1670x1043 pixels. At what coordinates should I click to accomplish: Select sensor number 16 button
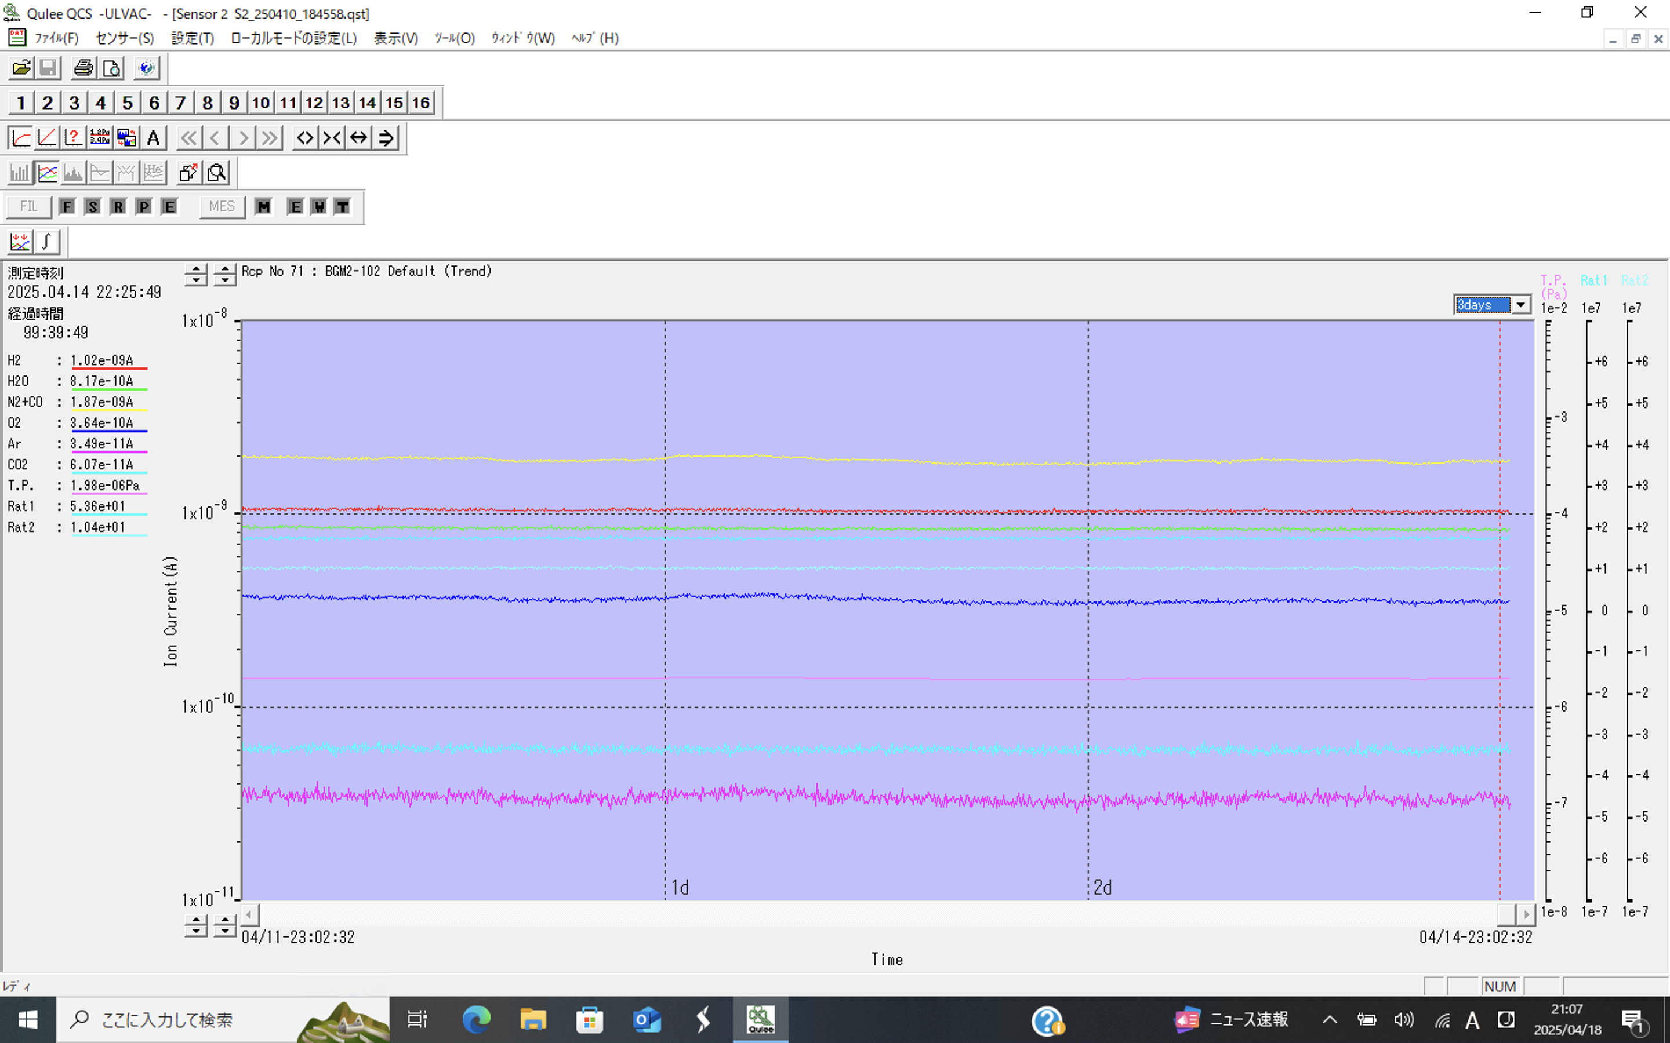pos(421,103)
